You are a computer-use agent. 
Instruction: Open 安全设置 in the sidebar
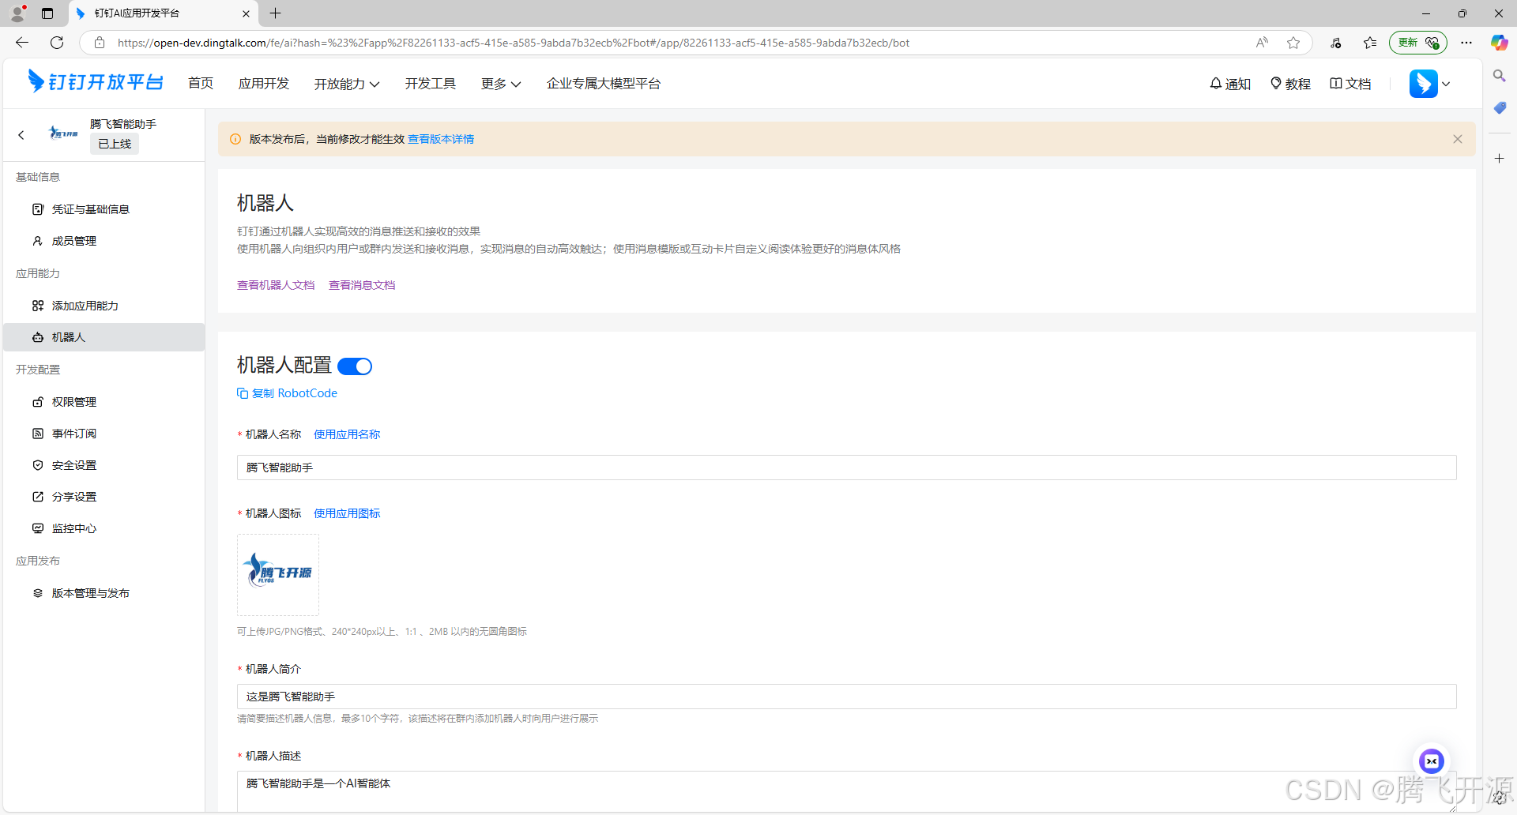point(104,465)
